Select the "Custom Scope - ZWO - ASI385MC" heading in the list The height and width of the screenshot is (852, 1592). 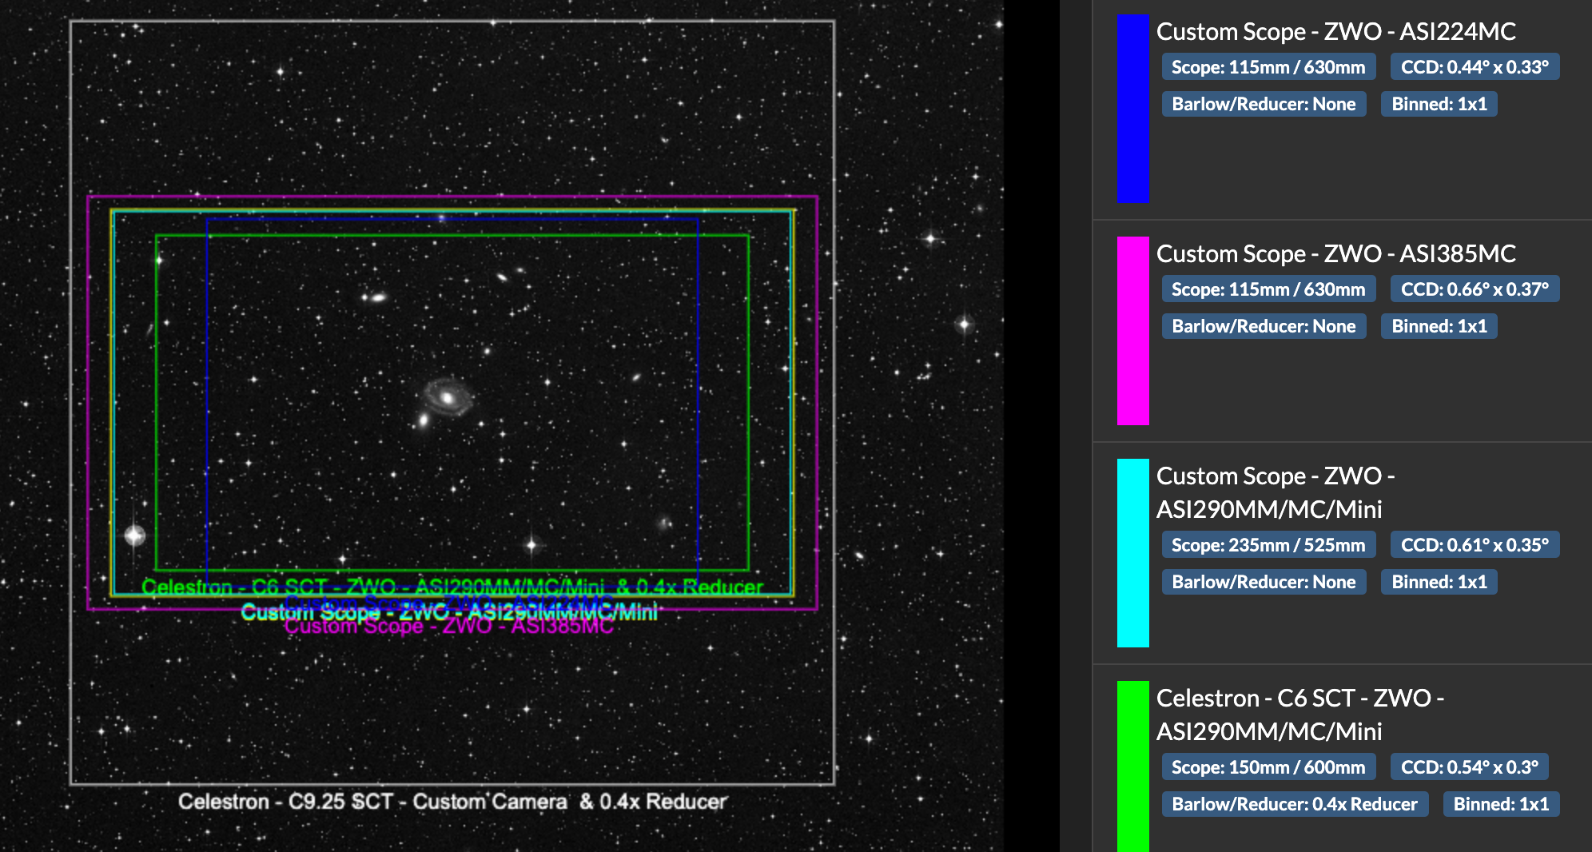(x=1335, y=253)
